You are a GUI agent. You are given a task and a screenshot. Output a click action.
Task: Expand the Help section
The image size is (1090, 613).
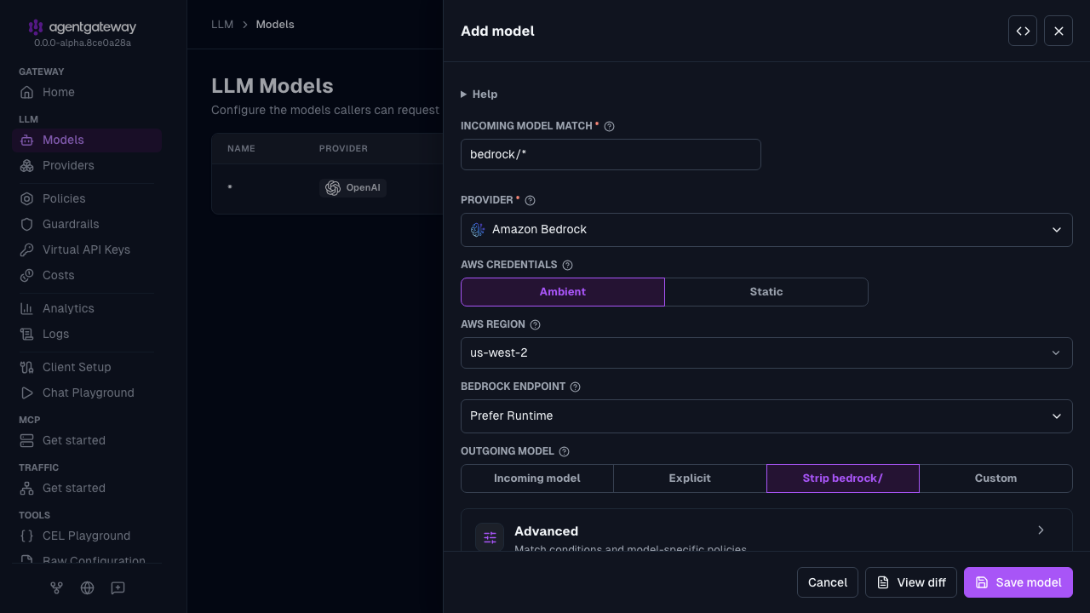[479, 94]
